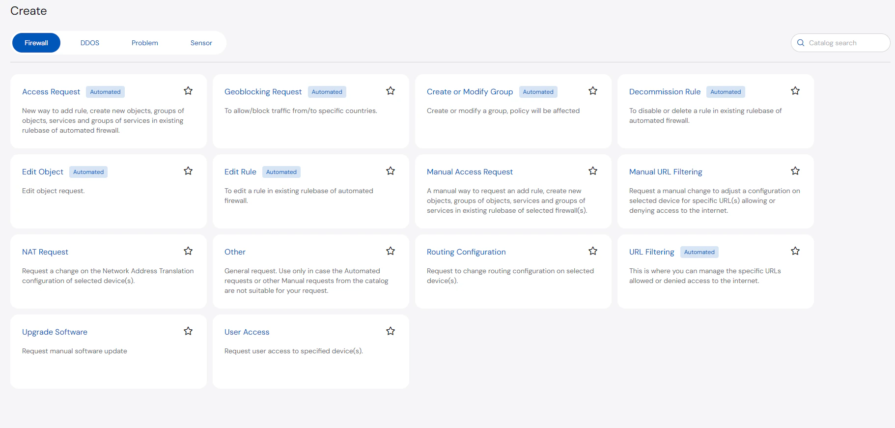Open the Edit Rule request

point(240,172)
